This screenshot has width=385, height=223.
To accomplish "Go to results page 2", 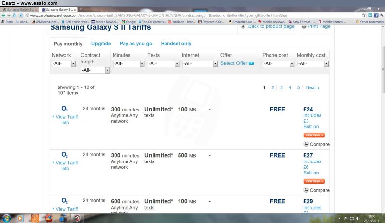I will click(x=272, y=87).
